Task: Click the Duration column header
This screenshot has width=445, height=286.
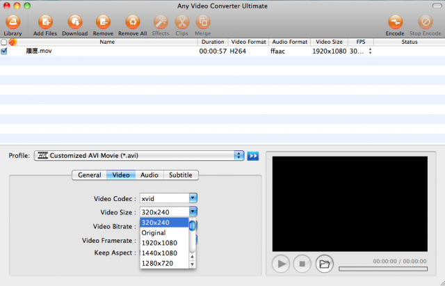Action: tap(213, 42)
